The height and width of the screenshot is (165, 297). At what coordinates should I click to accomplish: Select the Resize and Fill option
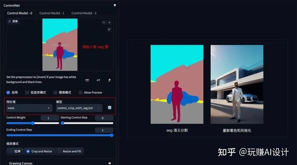click(x=69, y=151)
